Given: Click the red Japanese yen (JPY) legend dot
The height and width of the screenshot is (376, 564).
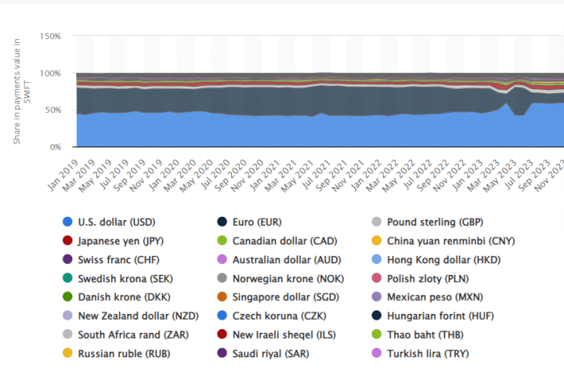Looking at the screenshot, I should [x=68, y=240].
